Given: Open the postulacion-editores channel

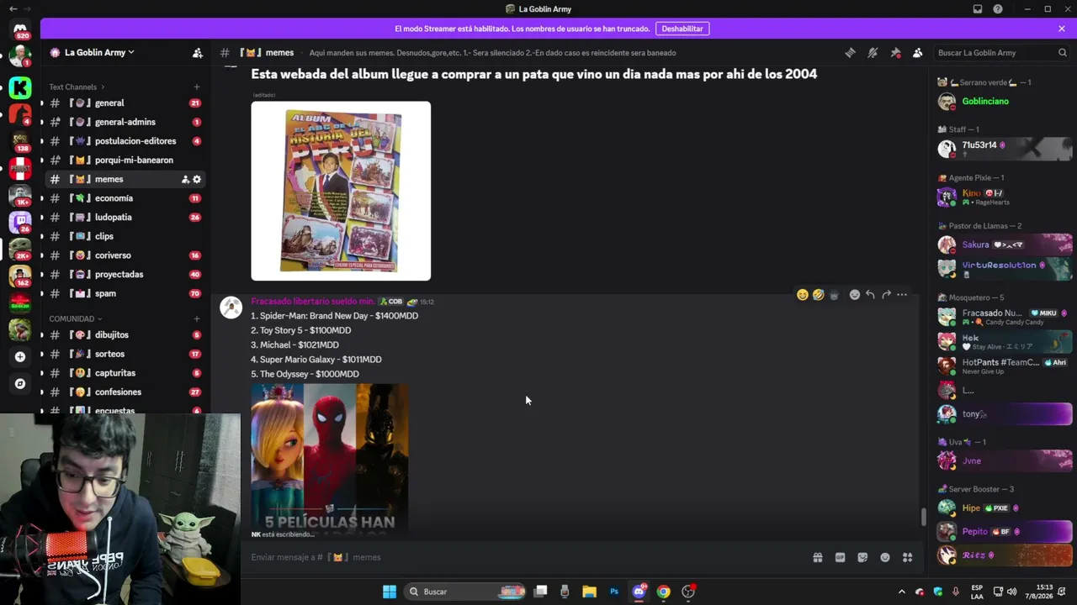Looking at the screenshot, I should coord(125,141).
